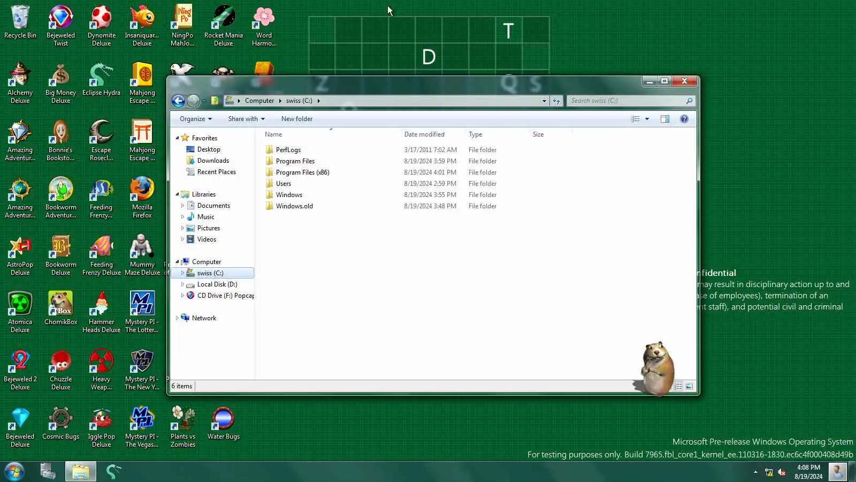Select Pictures library in sidebar

[209, 228]
